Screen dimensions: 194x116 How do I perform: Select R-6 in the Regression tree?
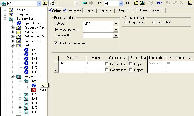tap(34, 112)
